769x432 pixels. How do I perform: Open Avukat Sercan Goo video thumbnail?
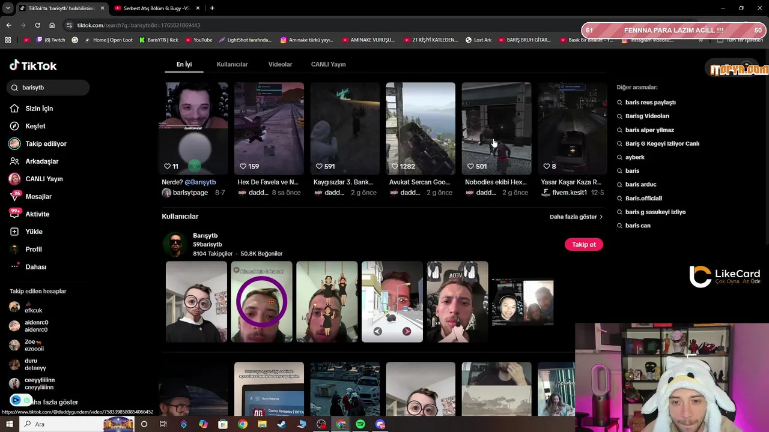[421, 128]
